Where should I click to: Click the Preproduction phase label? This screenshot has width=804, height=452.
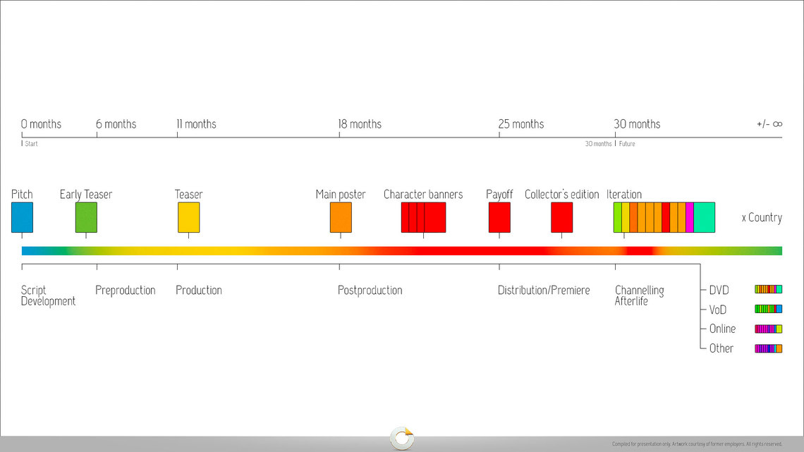[x=125, y=291]
